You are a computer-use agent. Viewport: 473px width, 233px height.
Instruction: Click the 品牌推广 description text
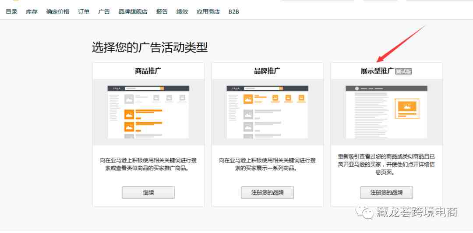point(267,164)
